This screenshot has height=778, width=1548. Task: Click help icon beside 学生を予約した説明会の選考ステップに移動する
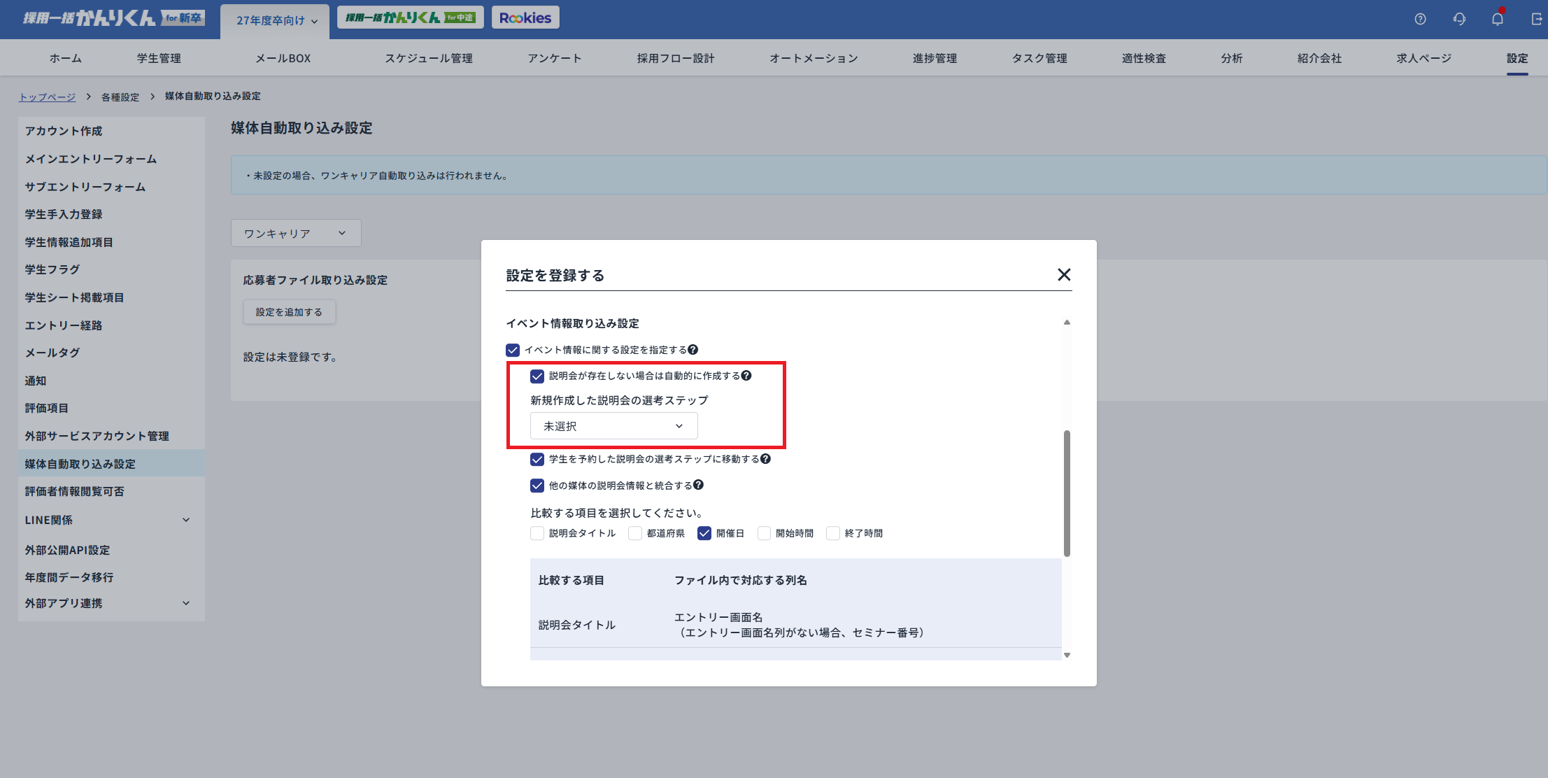point(765,459)
